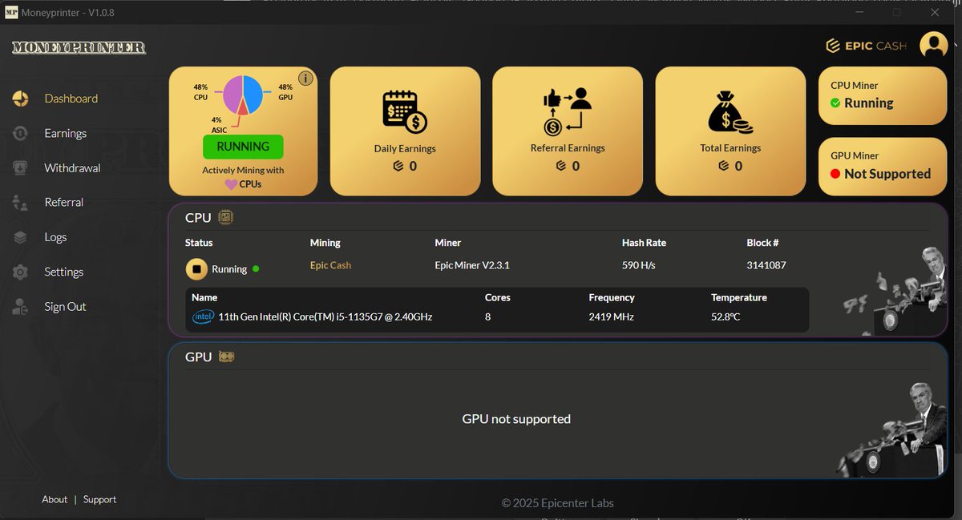Click the GPU Miner Not Supported card
The width and height of the screenshot is (962, 520).
pyautogui.click(x=883, y=167)
